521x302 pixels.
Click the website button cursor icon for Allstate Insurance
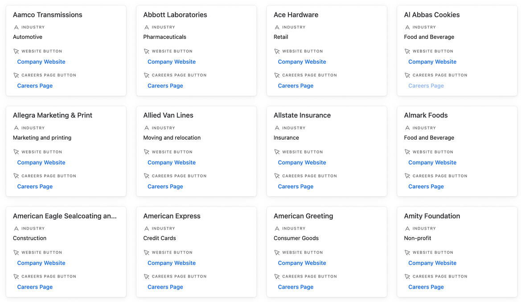tap(277, 152)
